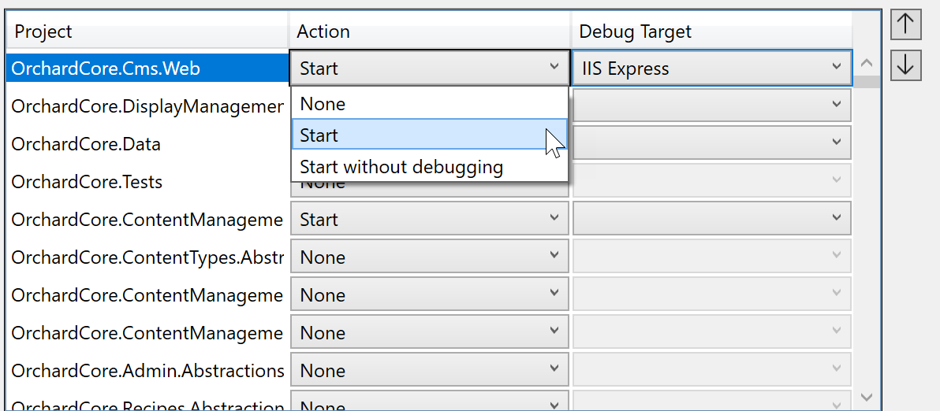
Task: Choose Start in the dropdown list
Action: pyautogui.click(x=429, y=135)
